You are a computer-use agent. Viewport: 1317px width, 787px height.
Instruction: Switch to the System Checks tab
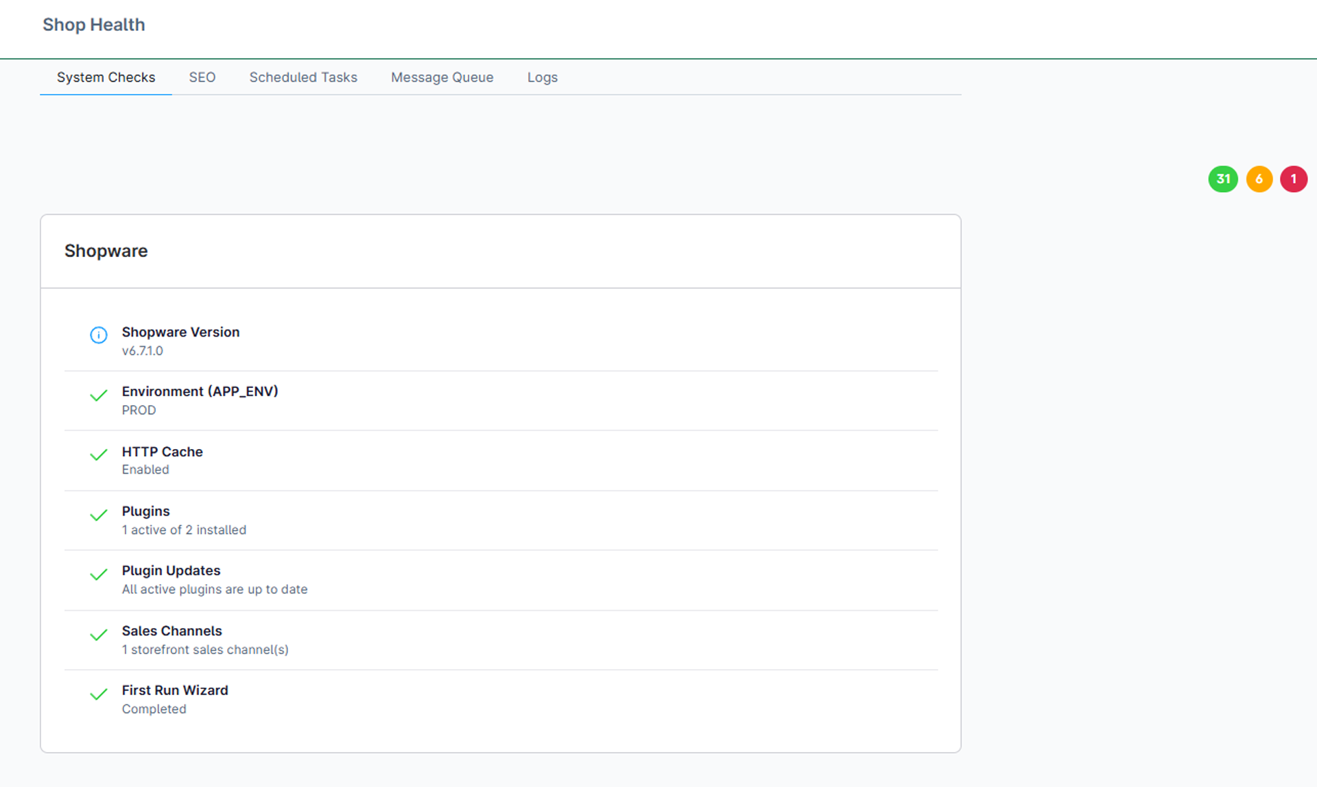click(x=106, y=77)
